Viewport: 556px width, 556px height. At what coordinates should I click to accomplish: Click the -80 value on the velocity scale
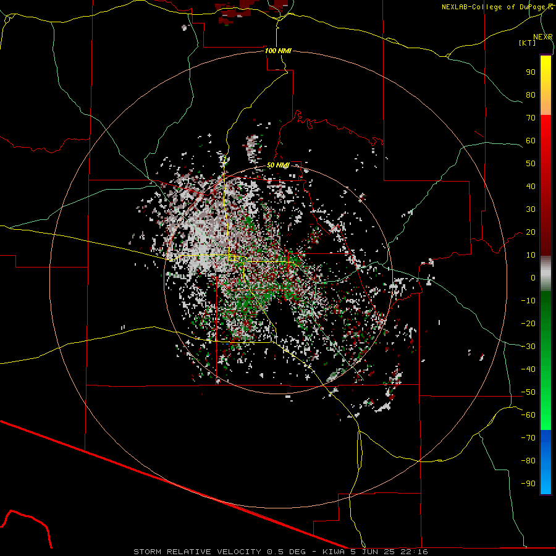click(528, 461)
